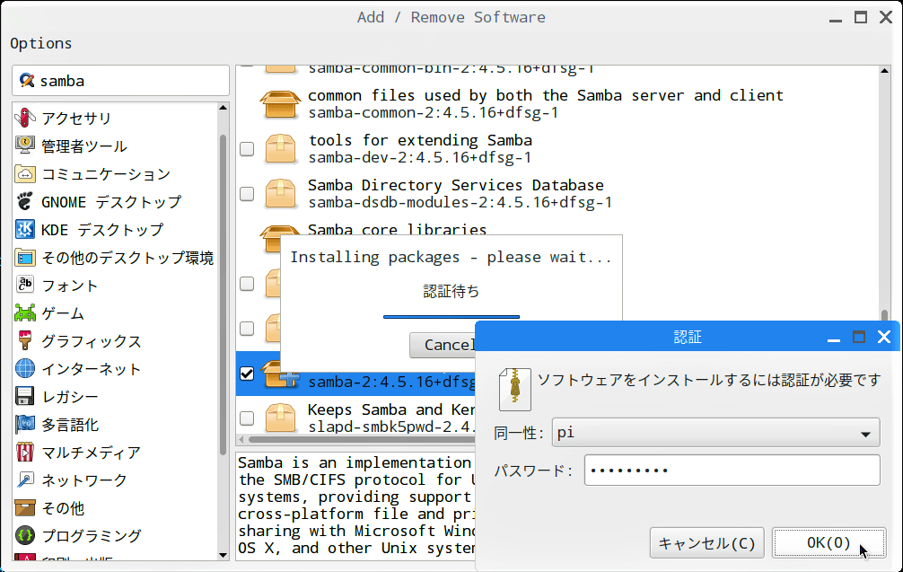The width and height of the screenshot is (903, 572).
Task: Click the slapd-smbk5pwd package icon
Action: coord(280,418)
